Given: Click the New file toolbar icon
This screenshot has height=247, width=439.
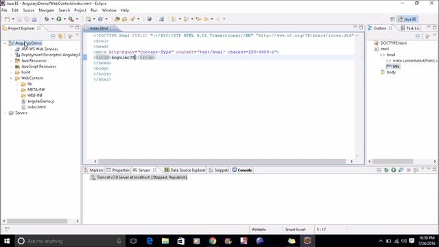Looking at the screenshot, I should [x=8, y=19].
